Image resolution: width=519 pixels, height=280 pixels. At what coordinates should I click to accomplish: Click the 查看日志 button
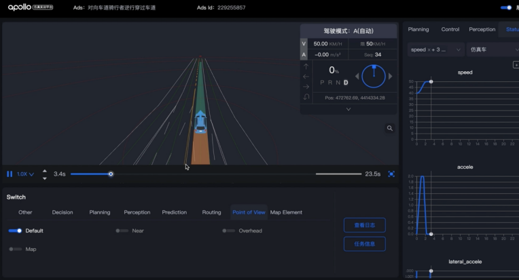[x=365, y=225]
